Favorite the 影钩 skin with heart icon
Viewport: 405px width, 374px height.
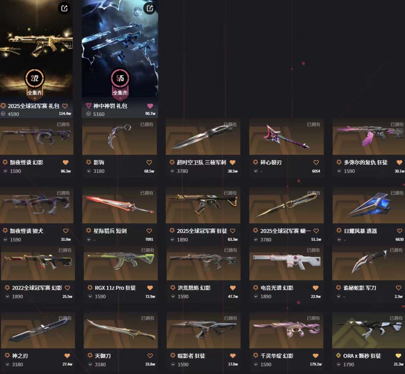149,162
